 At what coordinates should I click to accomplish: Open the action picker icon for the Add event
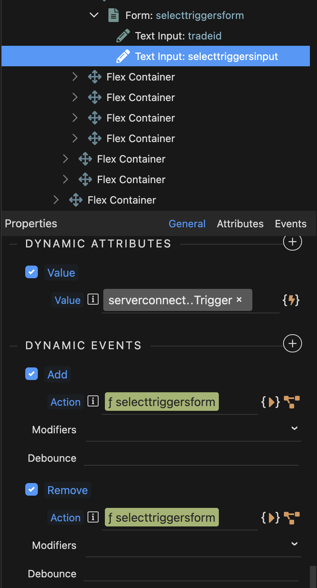pos(270,402)
